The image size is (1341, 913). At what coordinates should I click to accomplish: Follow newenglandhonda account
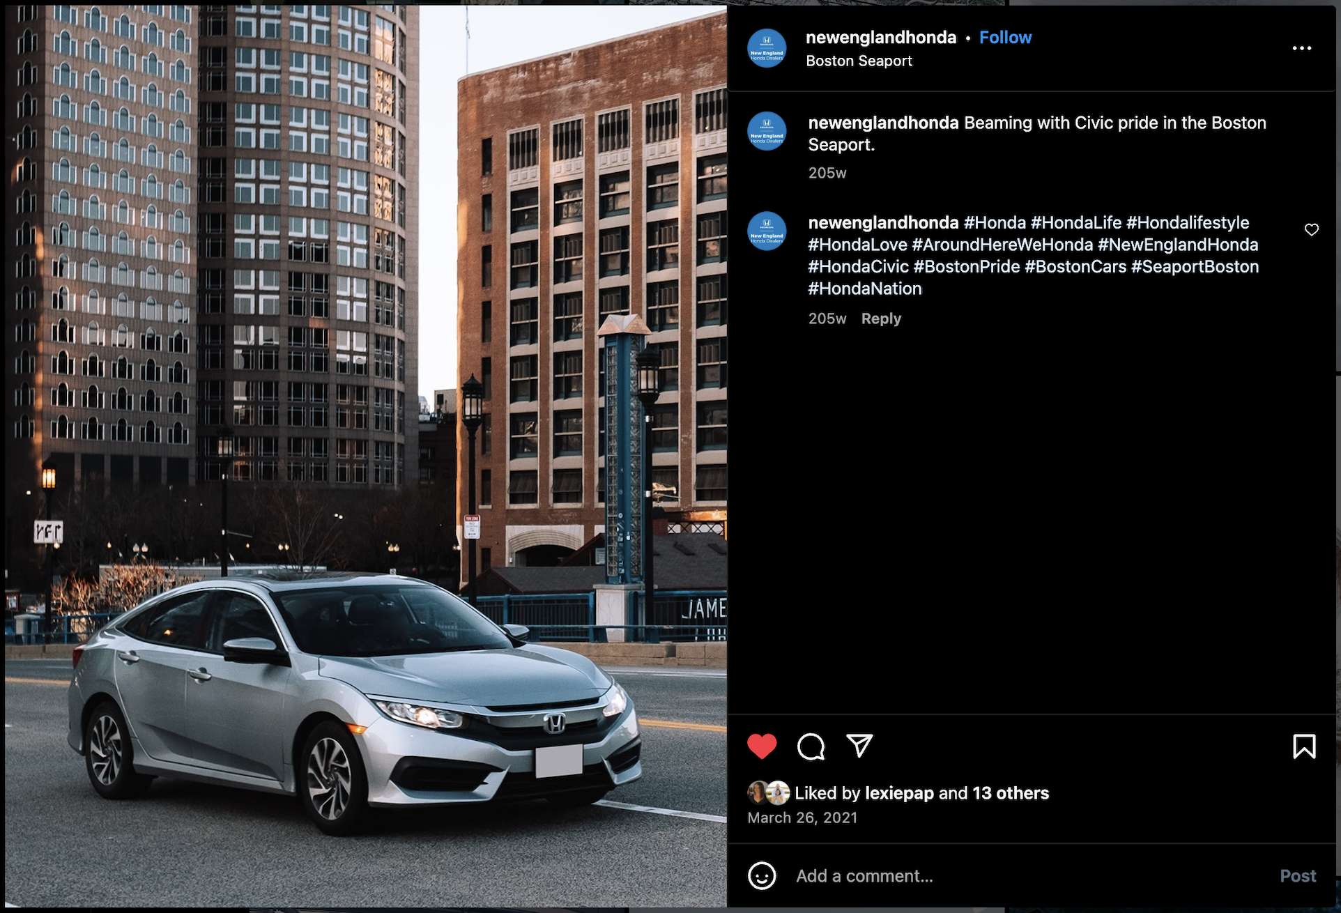pos(1005,38)
